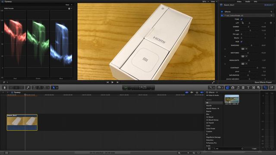The width and height of the screenshot is (276, 155).
Task: Click the effects browser search field
Action: coord(229,149)
